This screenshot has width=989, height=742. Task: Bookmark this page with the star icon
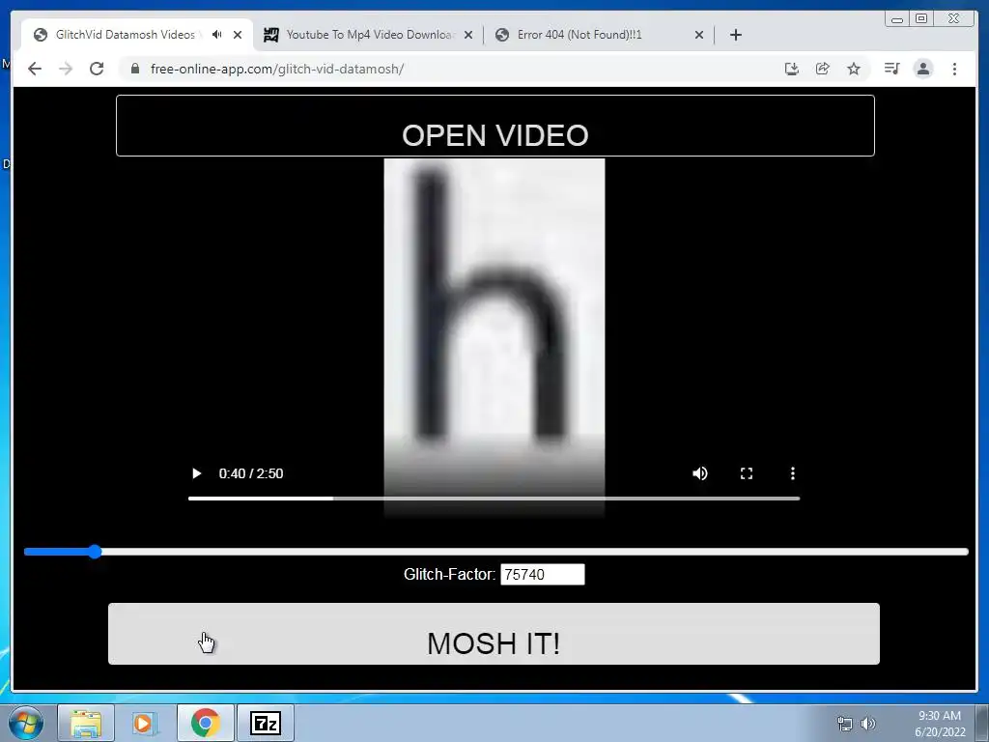point(854,69)
